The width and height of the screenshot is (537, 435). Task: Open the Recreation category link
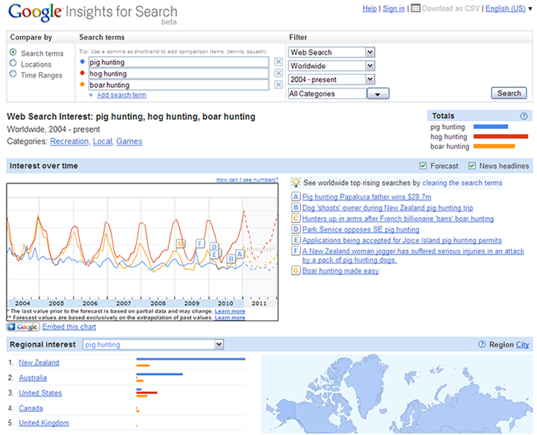click(x=69, y=141)
